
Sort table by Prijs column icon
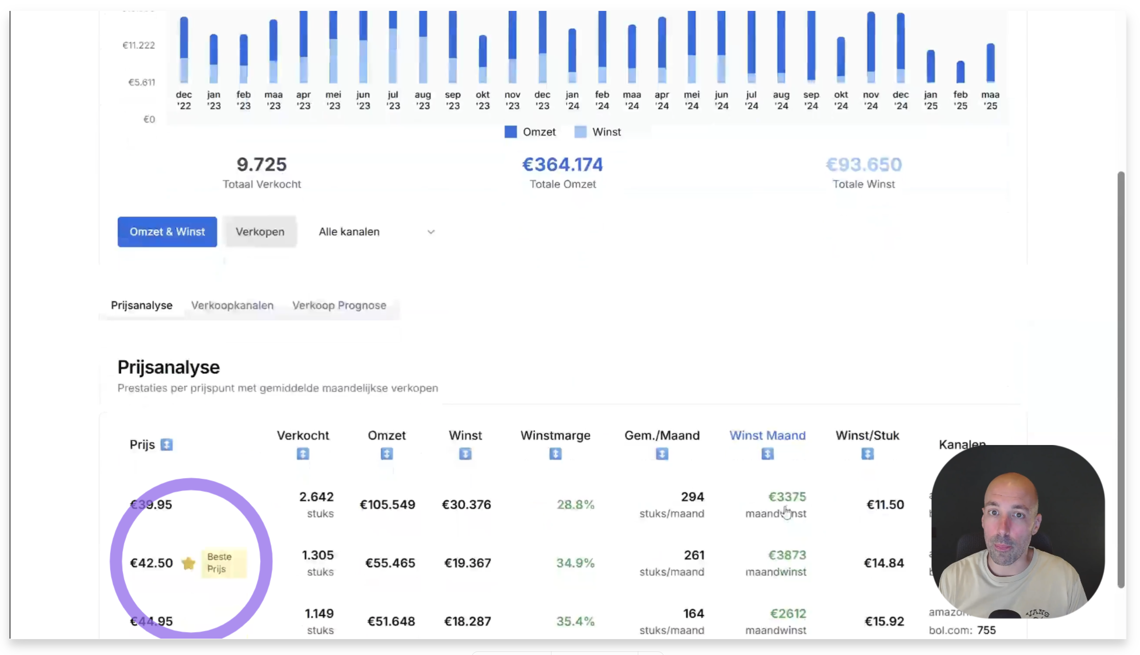point(166,444)
